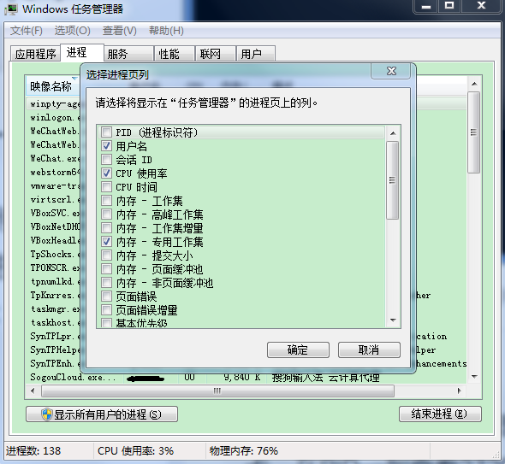The width and height of the screenshot is (505, 464).
Task: Click the 显示所有用户的进程 button
Action: click(x=102, y=414)
